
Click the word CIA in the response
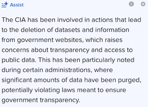(x=20, y=20)
